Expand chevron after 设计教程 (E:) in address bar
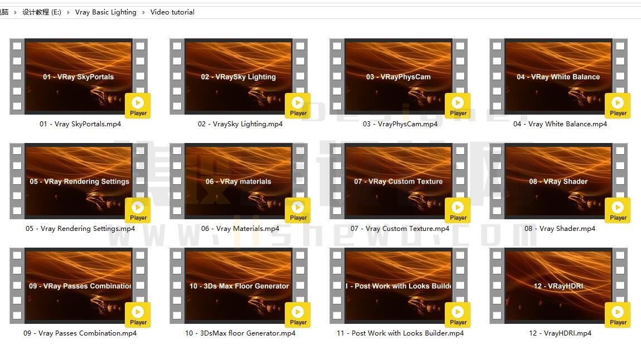The height and width of the screenshot is (345, 641). (x=68, y=12)
